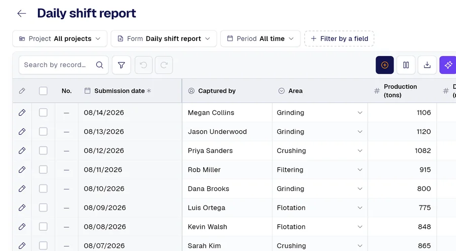The image size is (456, 251).
Task: Open the column layout button
Action: coord(406,65)
